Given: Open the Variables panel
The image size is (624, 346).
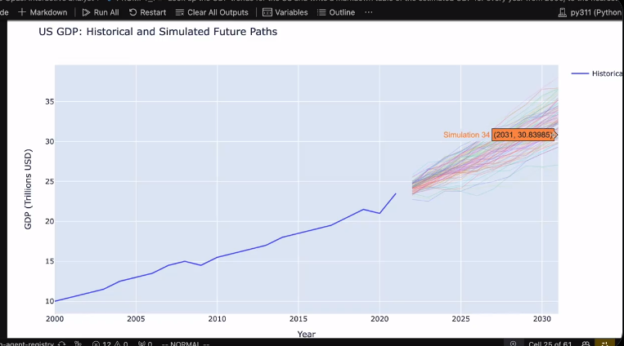Looking at the screenshot, I should click(285, 12).
